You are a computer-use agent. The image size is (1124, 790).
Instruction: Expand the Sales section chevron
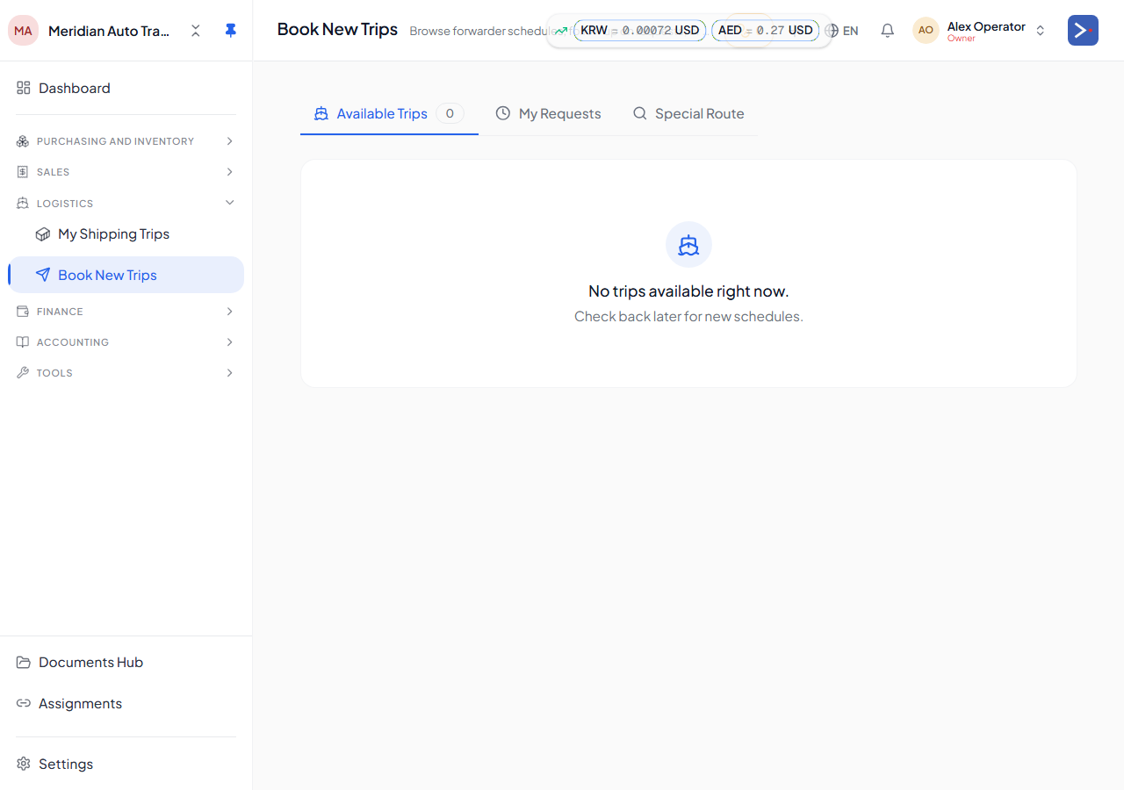tap(230, 172)
